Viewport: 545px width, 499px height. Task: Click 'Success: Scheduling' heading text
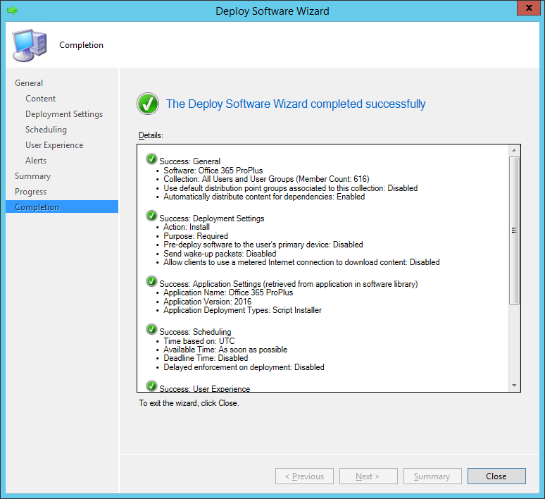[x=195, y=332]
